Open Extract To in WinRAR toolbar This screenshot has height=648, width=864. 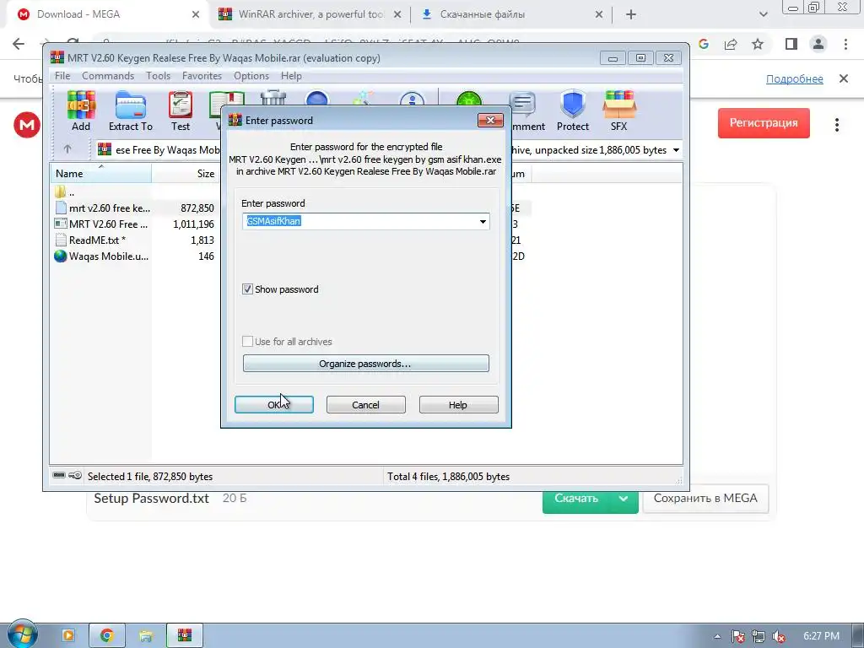pos(131,111)
